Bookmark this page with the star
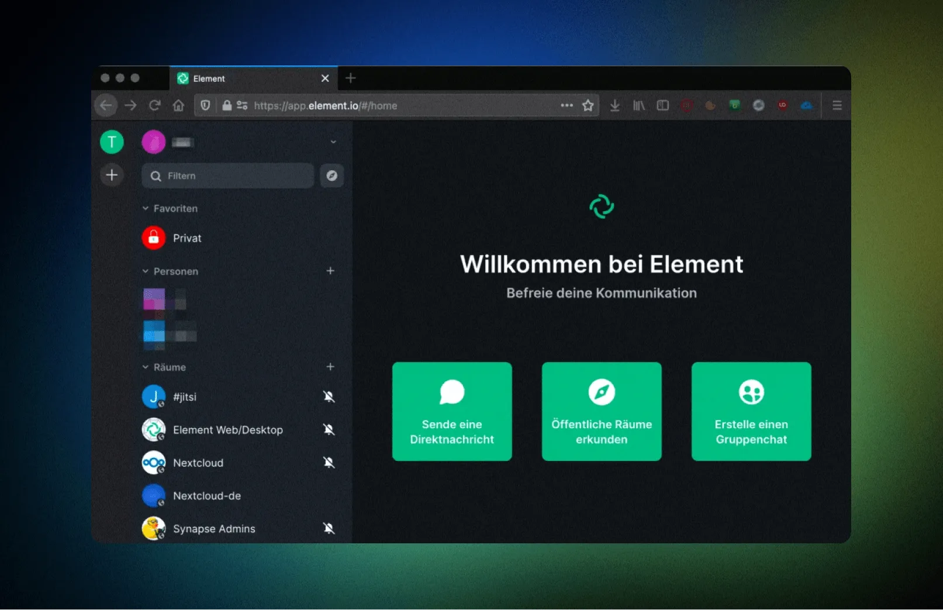The height and width of the screenshot is (610, 943). pyautogui.click(x=588, y=105)
